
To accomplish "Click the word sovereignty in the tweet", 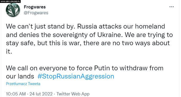I will [70, 35].
